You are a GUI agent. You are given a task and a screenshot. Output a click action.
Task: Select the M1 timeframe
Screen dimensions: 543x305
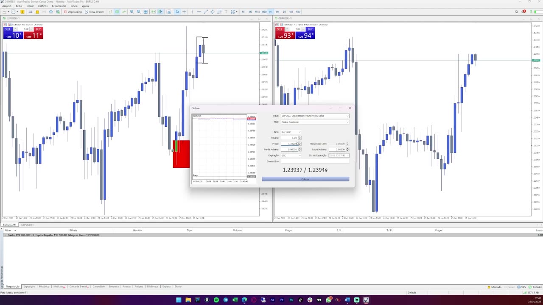pyautogui.click(x=244, y=12)
